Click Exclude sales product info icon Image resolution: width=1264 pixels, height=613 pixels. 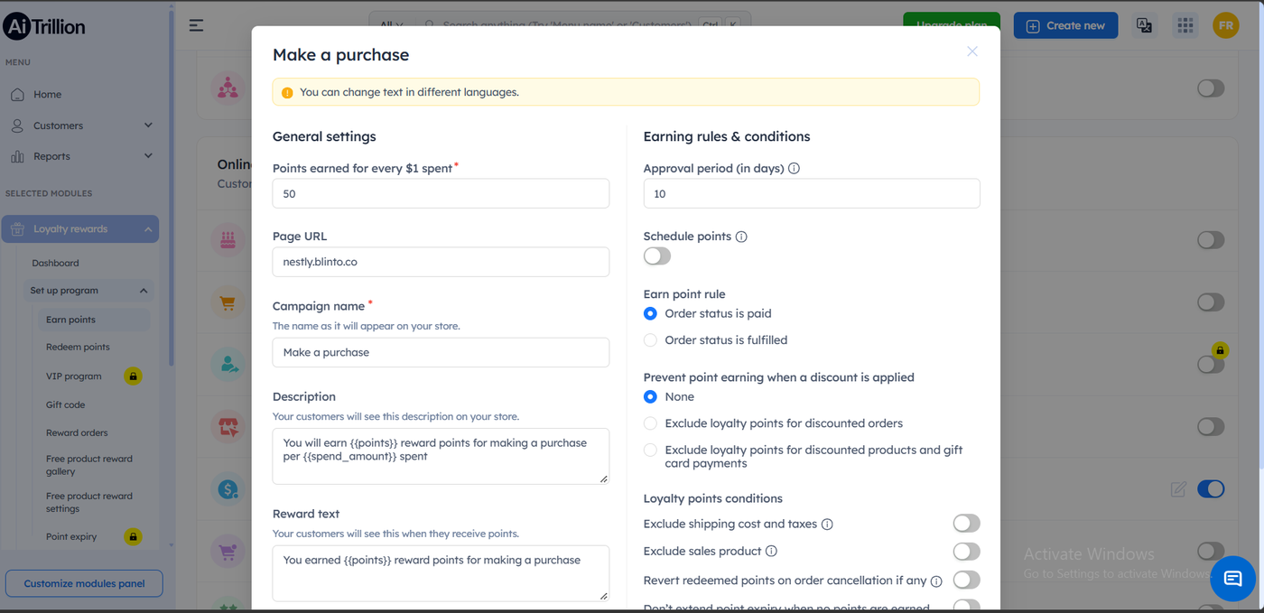pyautogui.click(x=771, y=551)
